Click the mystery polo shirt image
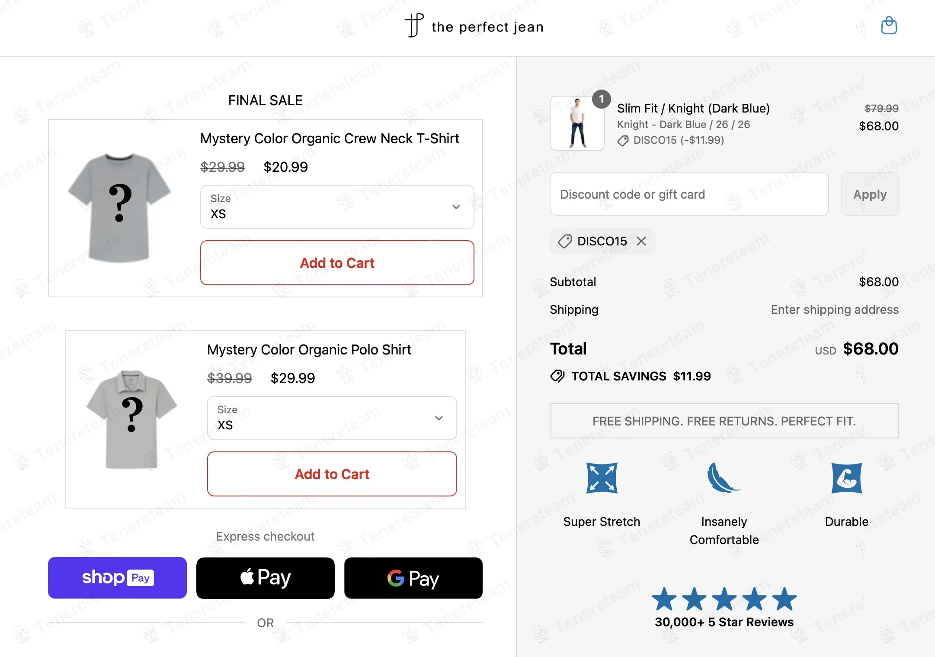This screenshot has height=657, width=935. [x=131, y=419]
